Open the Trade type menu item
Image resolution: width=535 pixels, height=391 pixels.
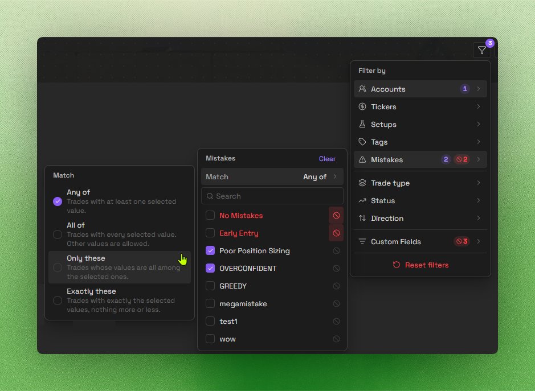pyautogui.click(x=420, y=183)
